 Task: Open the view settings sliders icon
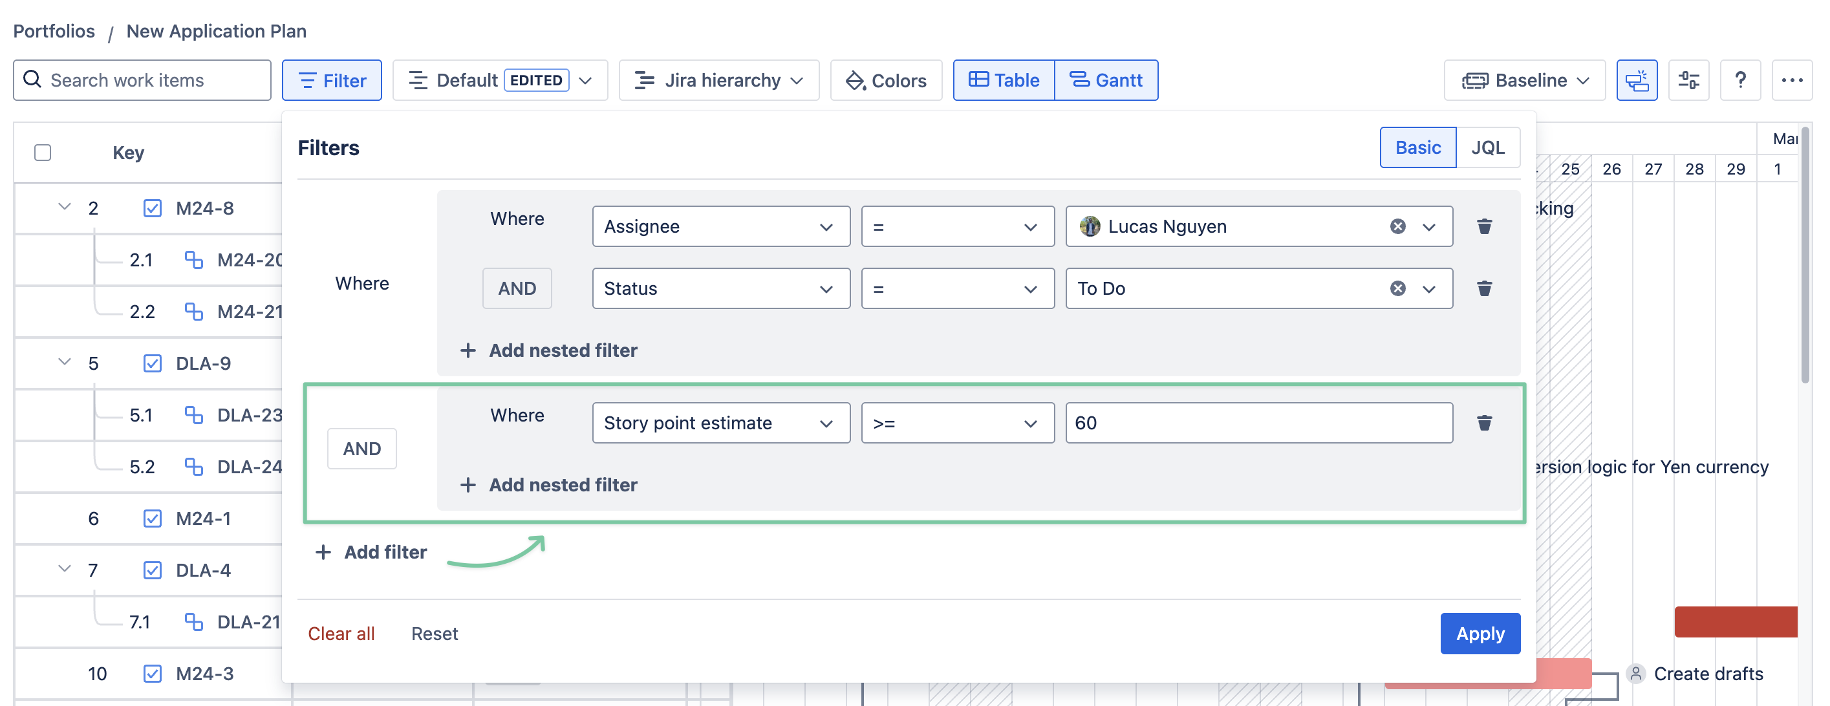click(1688, 80)
